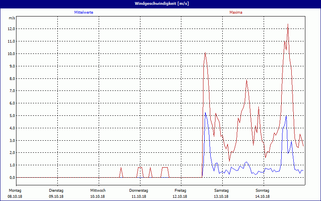The height and width of the screenshot is (201, 321).
Task: Choose the Mittwoch day label
Action: 98,190
